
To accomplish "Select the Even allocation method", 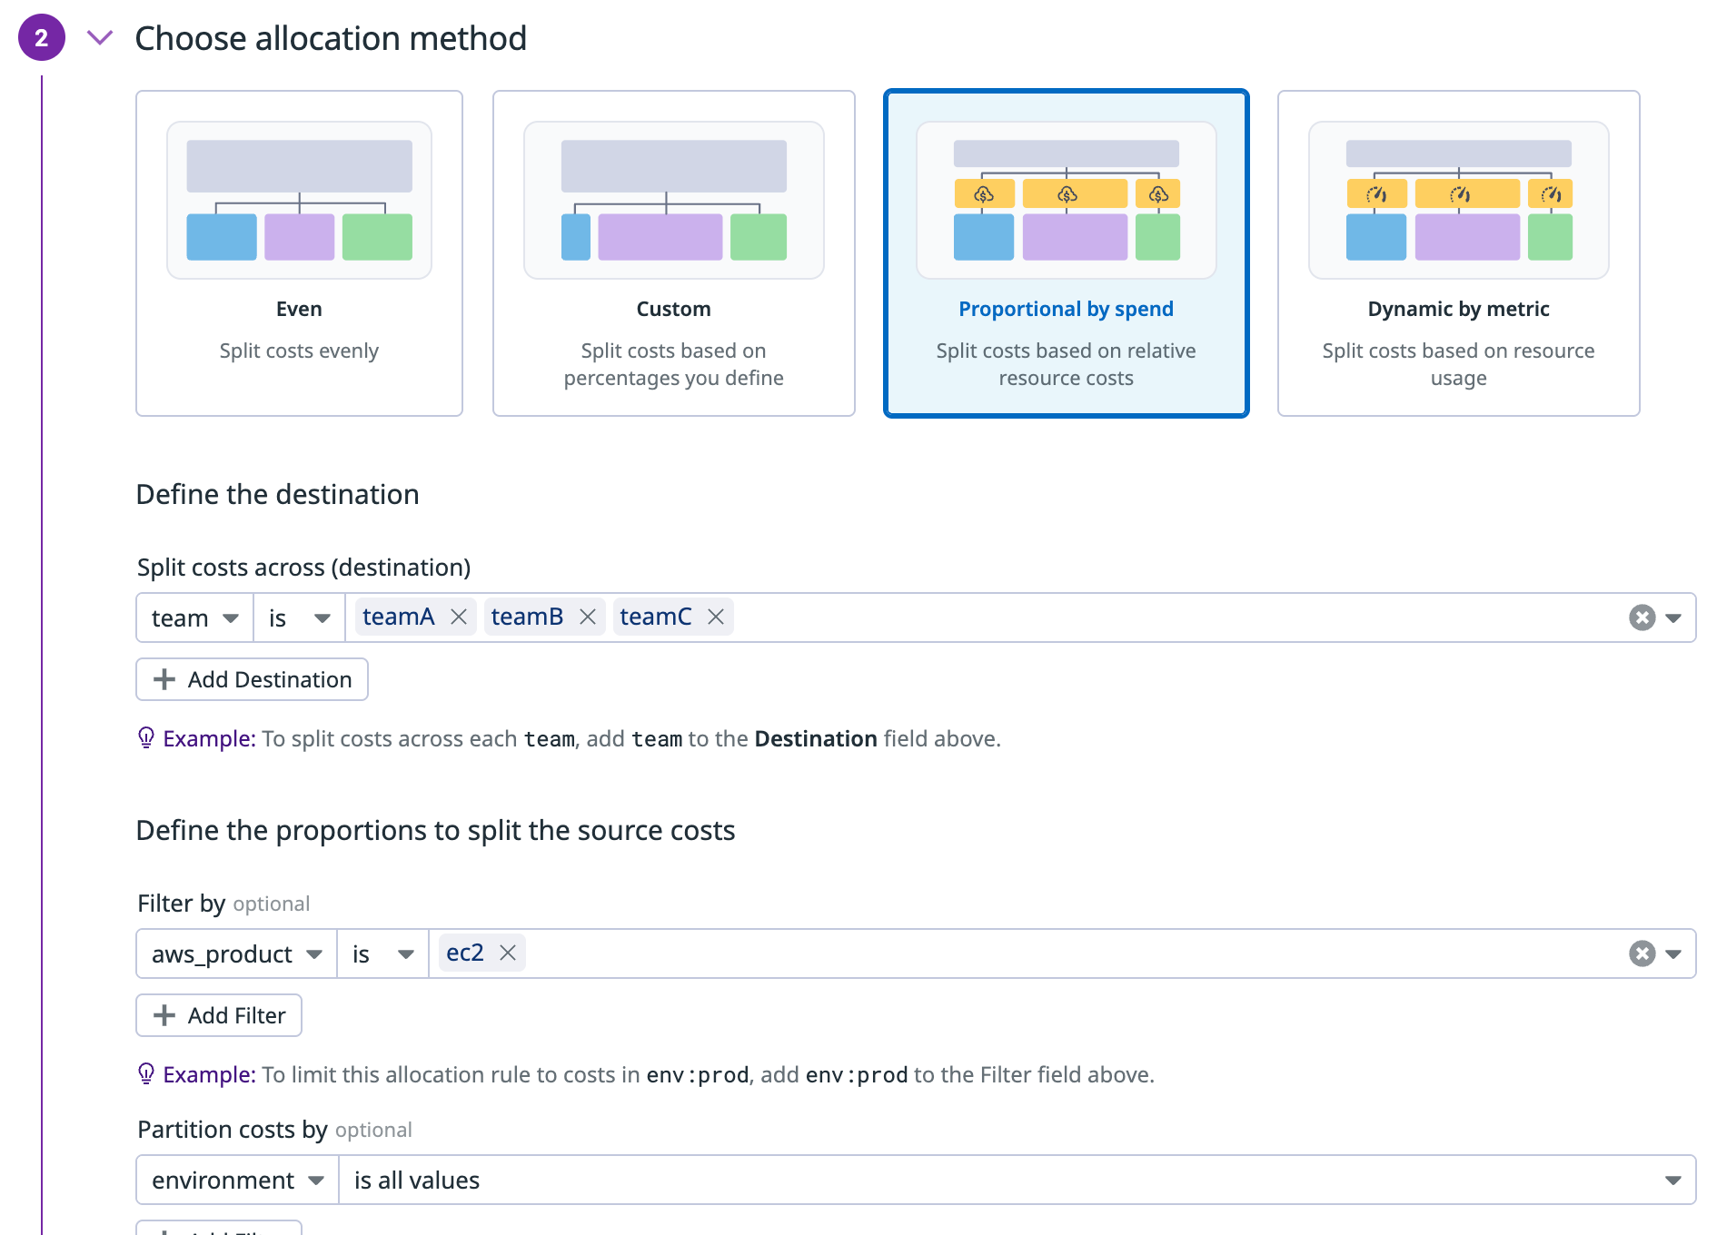I will pos(299,253).
